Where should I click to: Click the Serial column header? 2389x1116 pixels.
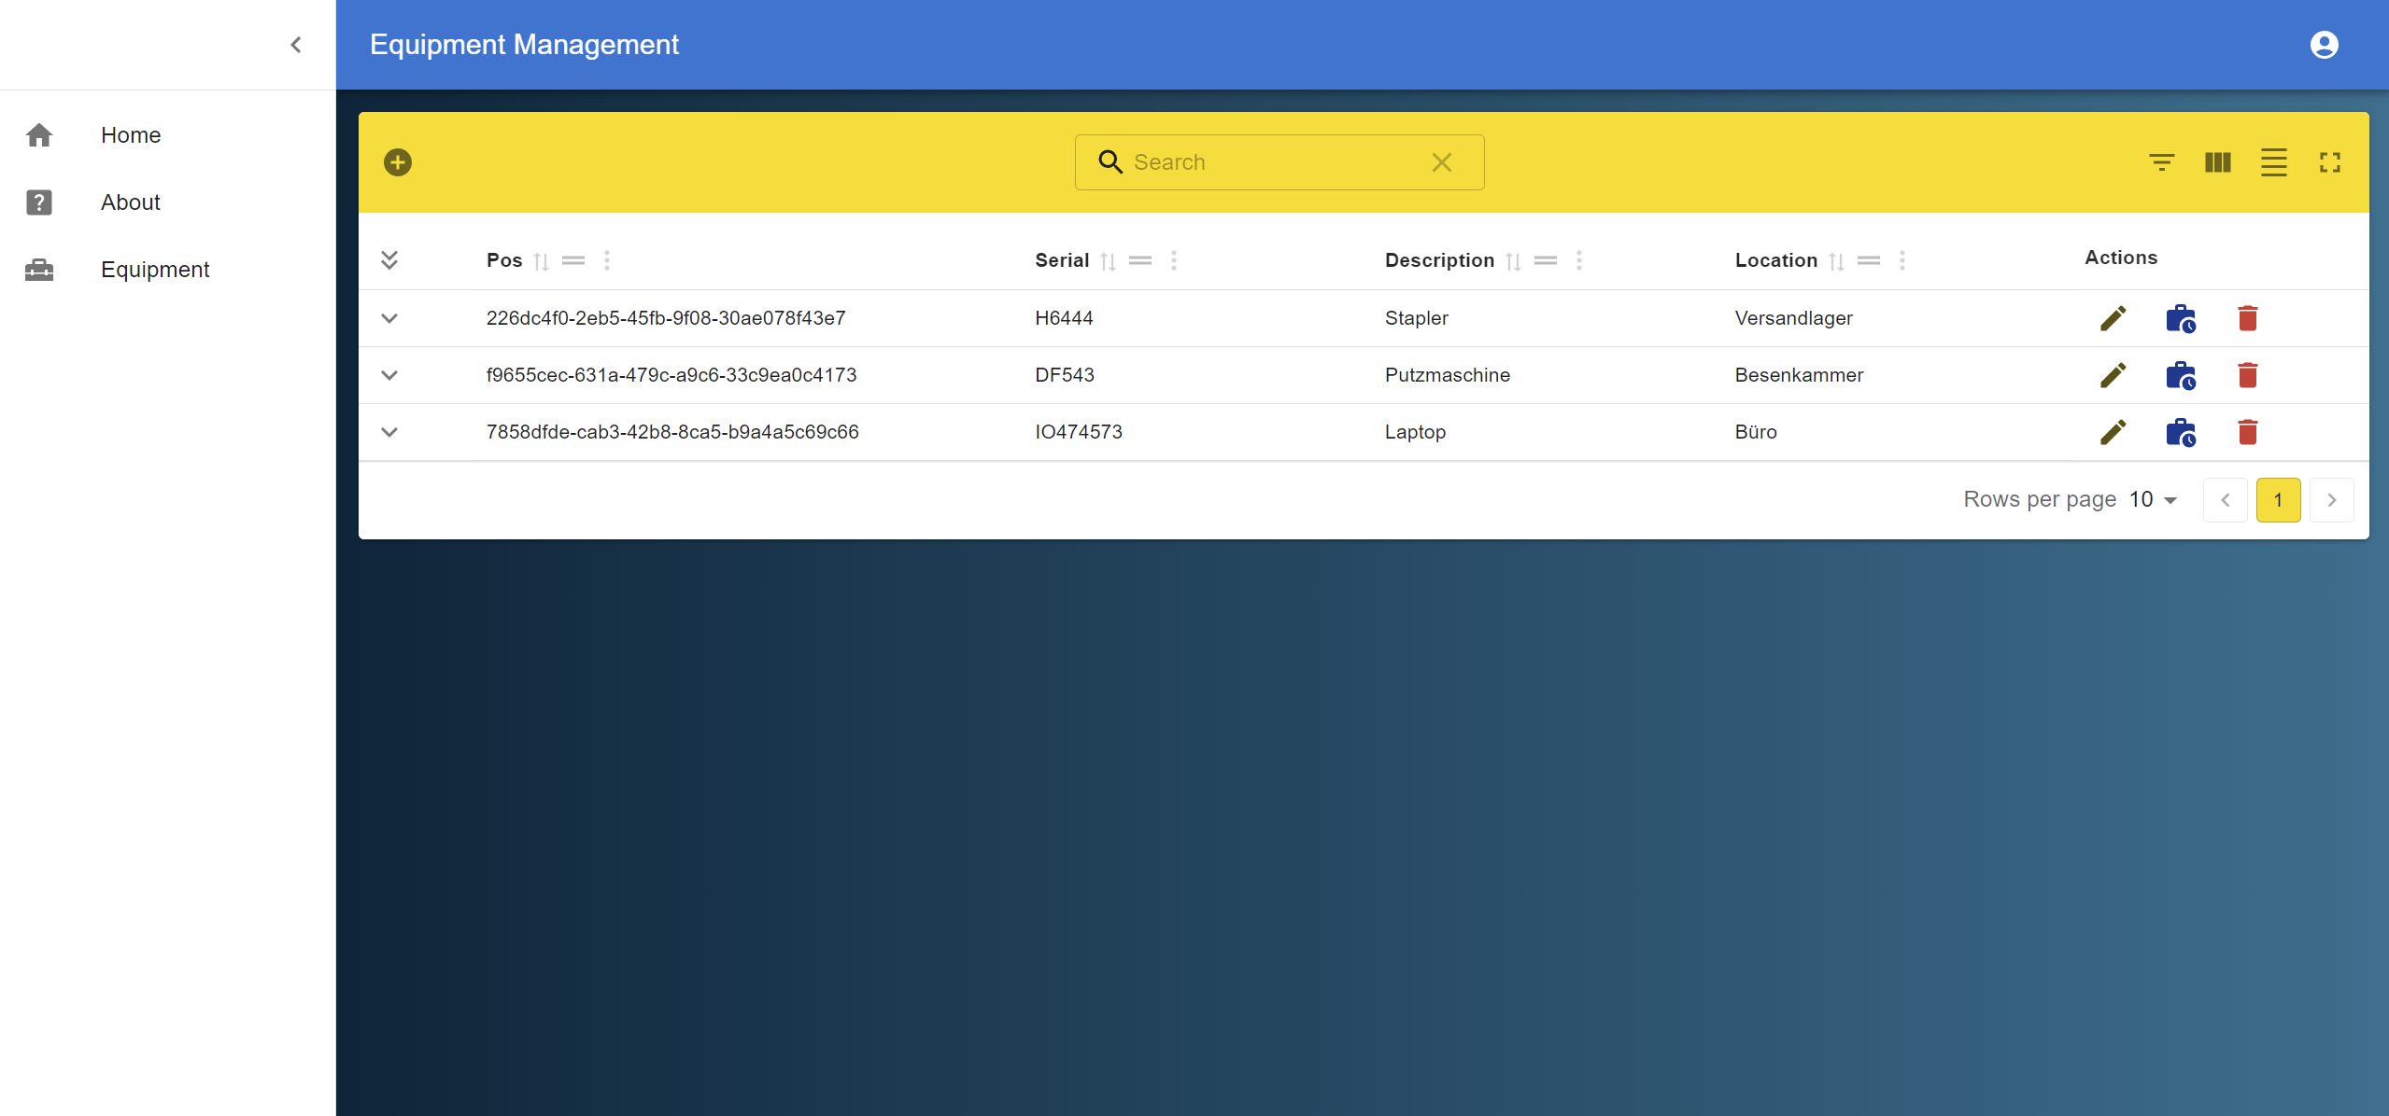1062,260
